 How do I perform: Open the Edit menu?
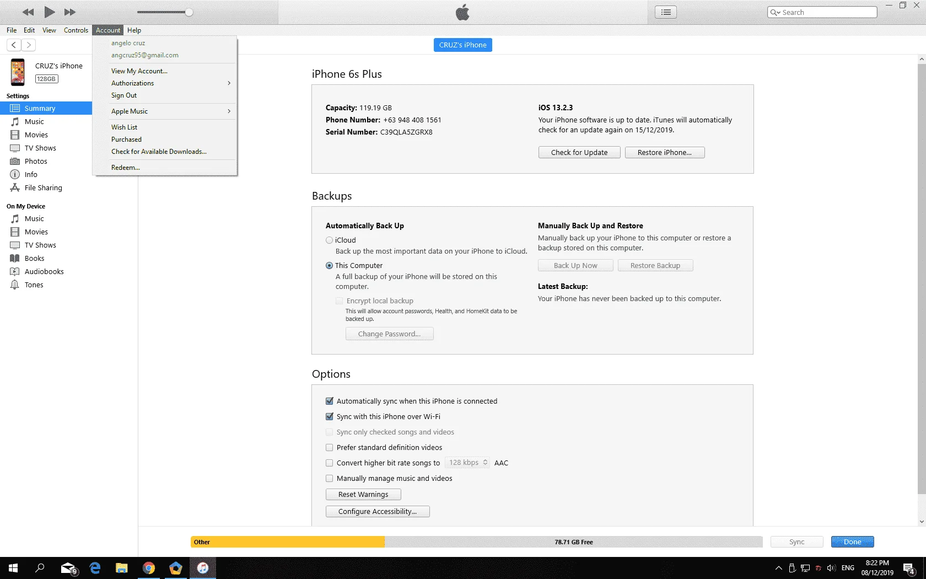point(29,30)
